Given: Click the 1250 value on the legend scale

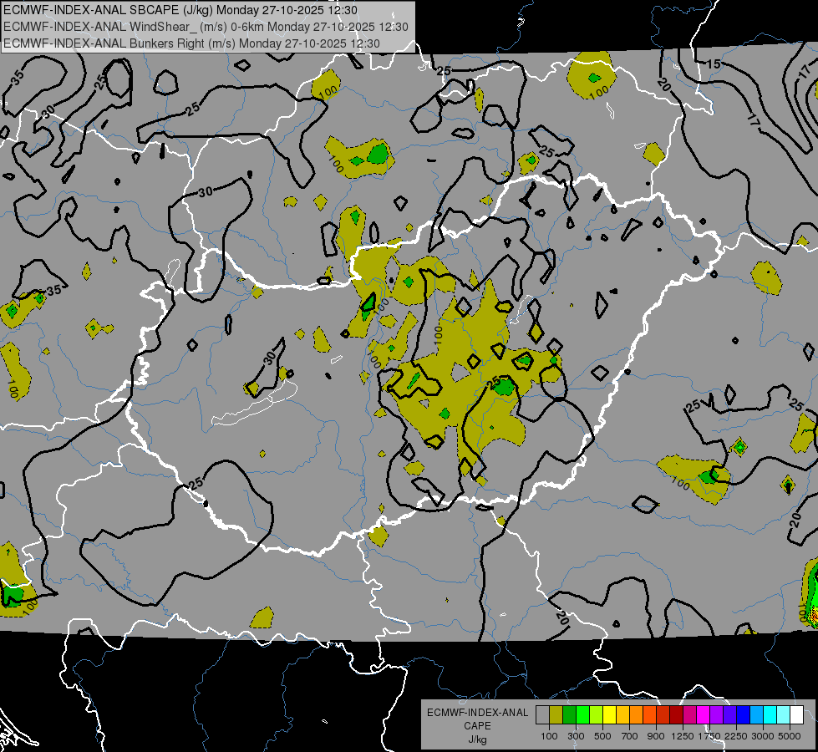Looking at the screenshot, I should 683,736.
